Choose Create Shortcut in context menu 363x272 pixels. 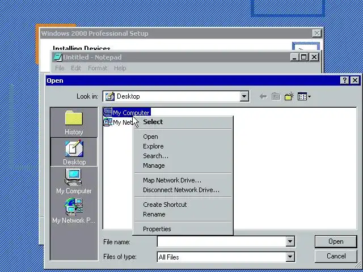point(183,205)
